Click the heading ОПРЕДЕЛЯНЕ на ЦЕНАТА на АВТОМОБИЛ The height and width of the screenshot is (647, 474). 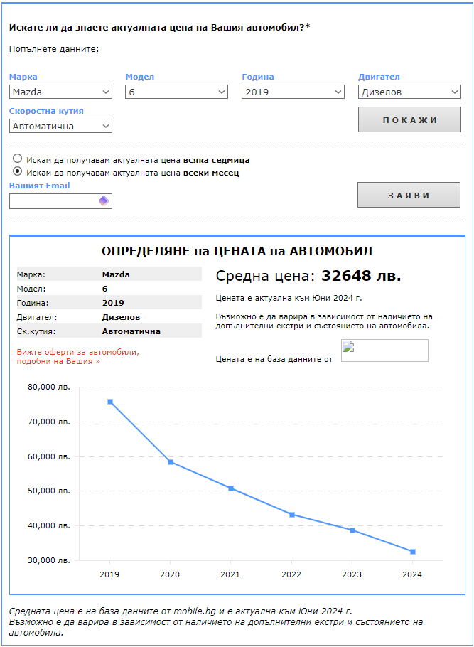click(x=237, y=251)
